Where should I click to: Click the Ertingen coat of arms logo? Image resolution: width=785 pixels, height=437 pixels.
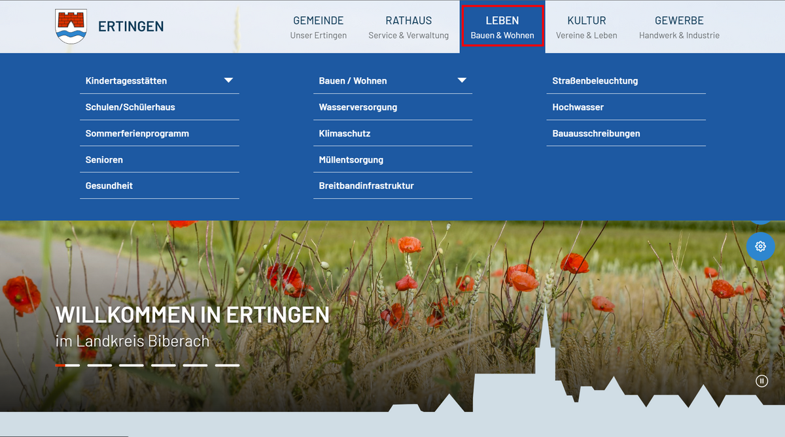pos(71,27)
